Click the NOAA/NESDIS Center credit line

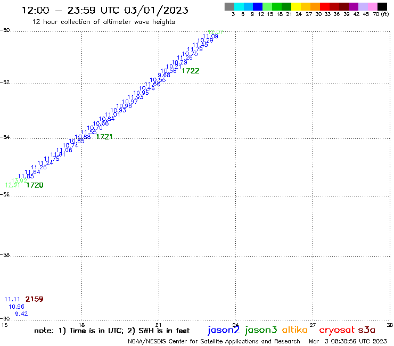point(214,341)
